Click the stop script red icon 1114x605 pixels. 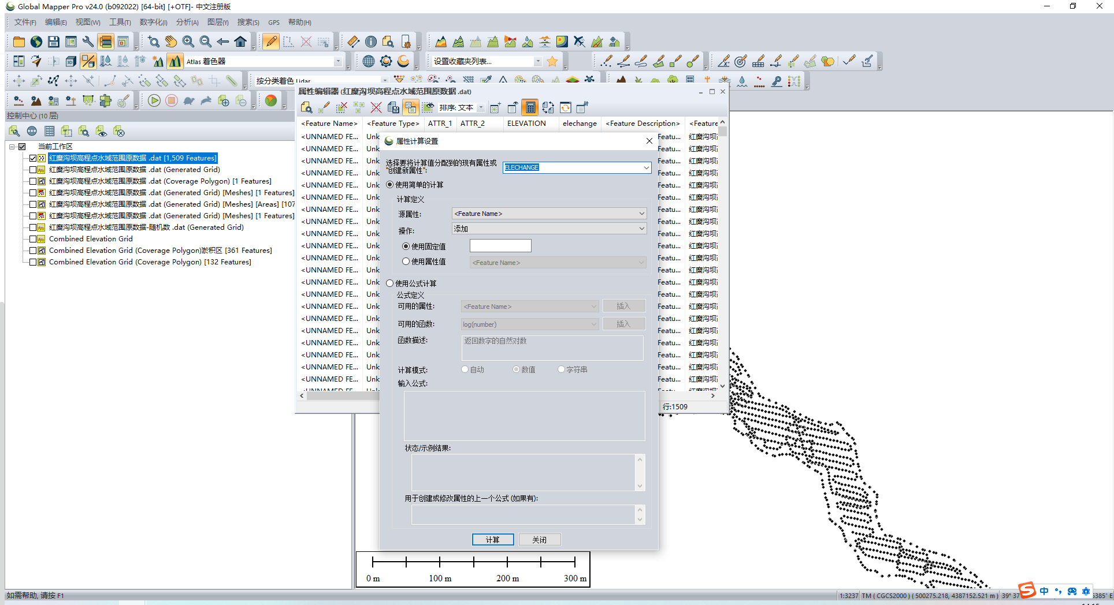pos(172,101)
